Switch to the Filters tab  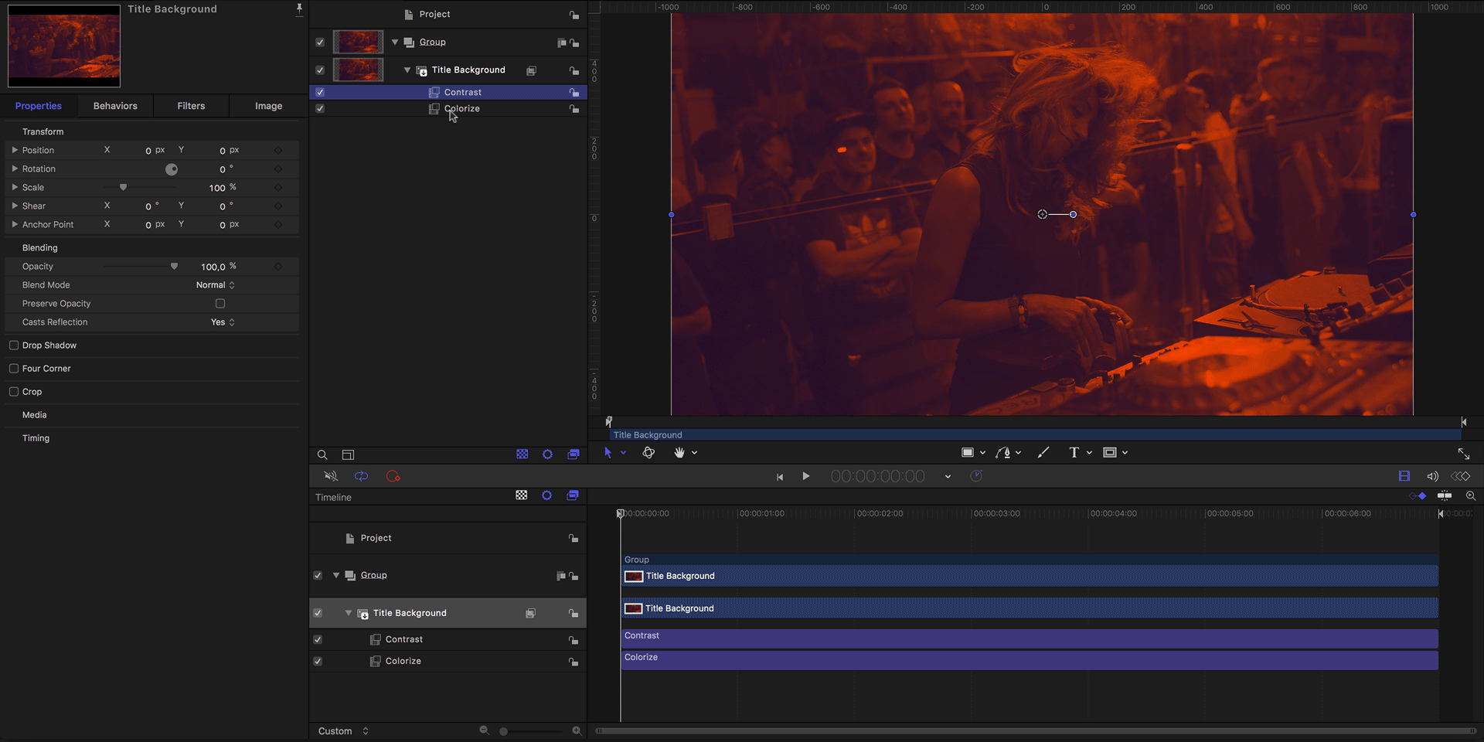coord(191,106)
